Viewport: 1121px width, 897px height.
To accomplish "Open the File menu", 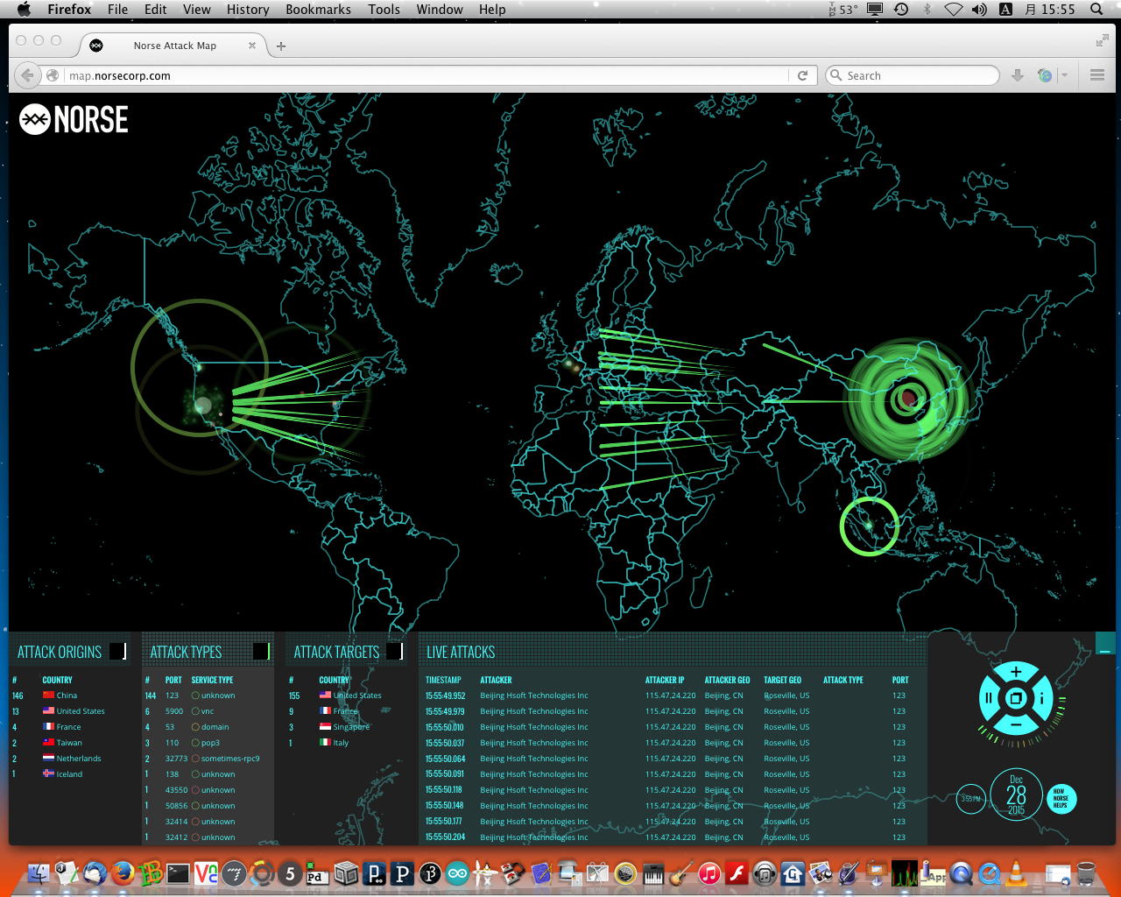I will (117, 10).
